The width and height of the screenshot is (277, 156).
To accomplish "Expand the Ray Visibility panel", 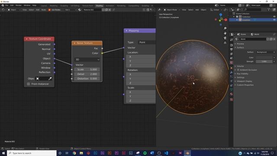I will pos(242,74).
